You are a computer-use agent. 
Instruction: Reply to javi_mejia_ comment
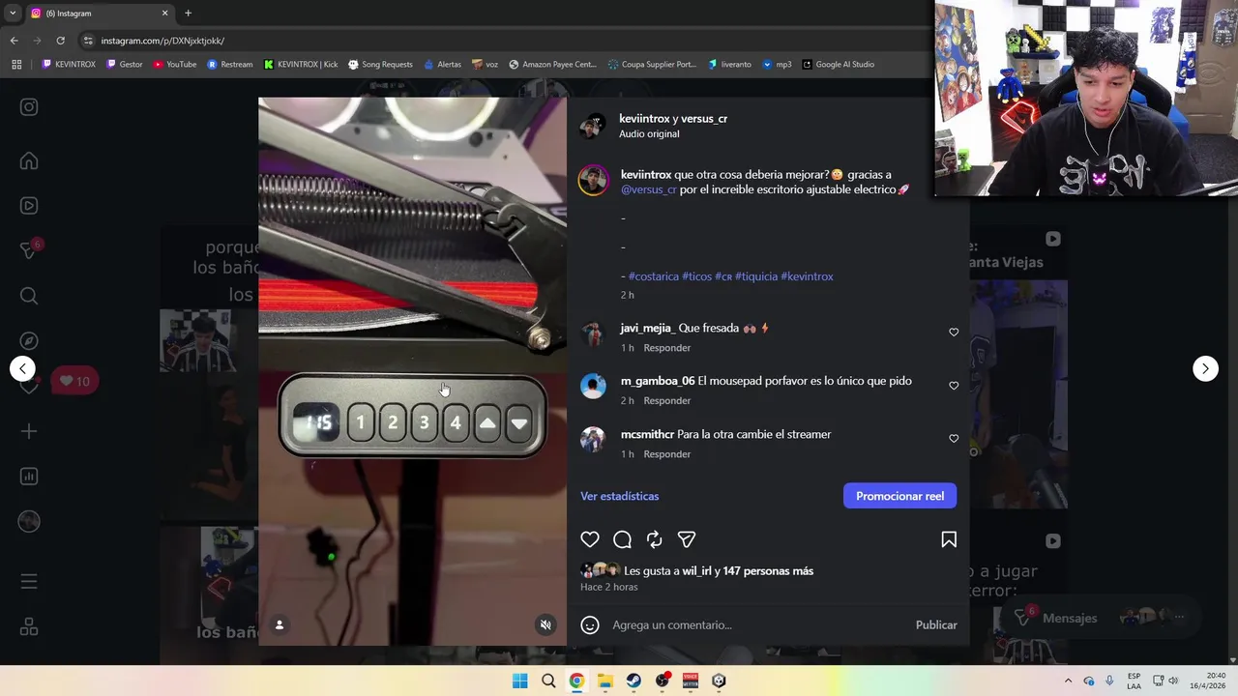(667, 348)
